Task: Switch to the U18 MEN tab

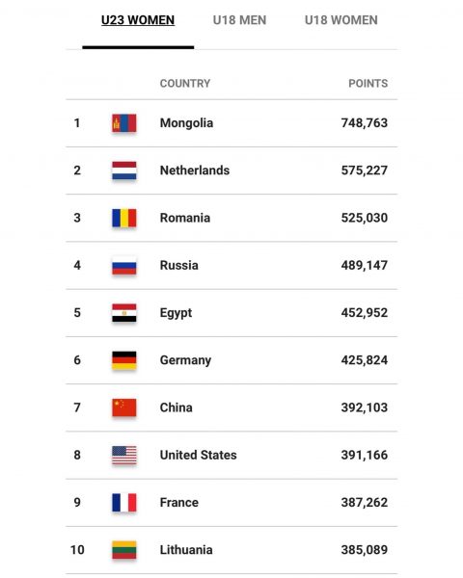Action: pos(239,20)
